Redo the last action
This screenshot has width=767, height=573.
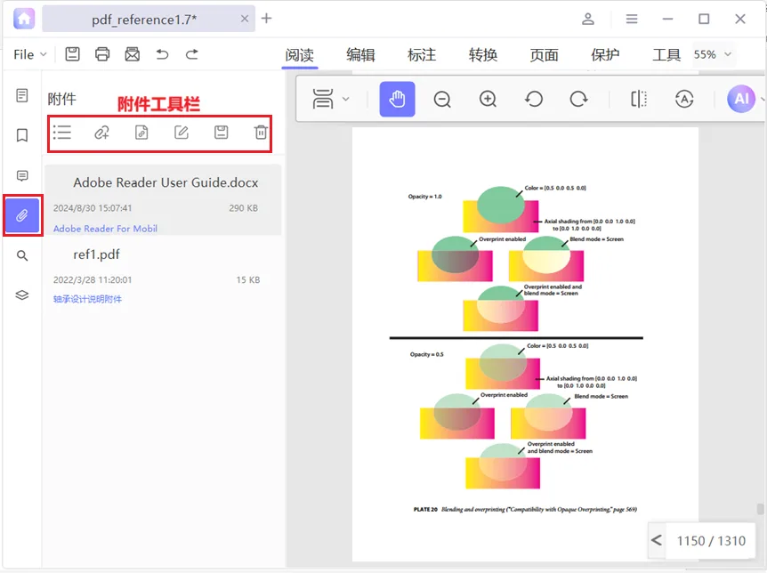[192, 54]
